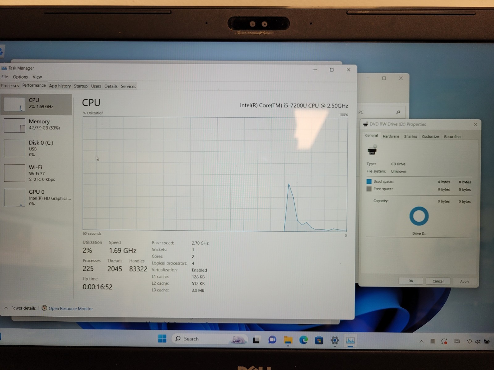
Task: Open the Options menu in Task Manager
Action: (20, 77)
